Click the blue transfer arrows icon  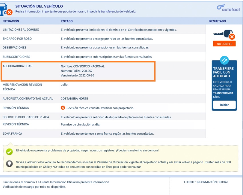(224, 60)
